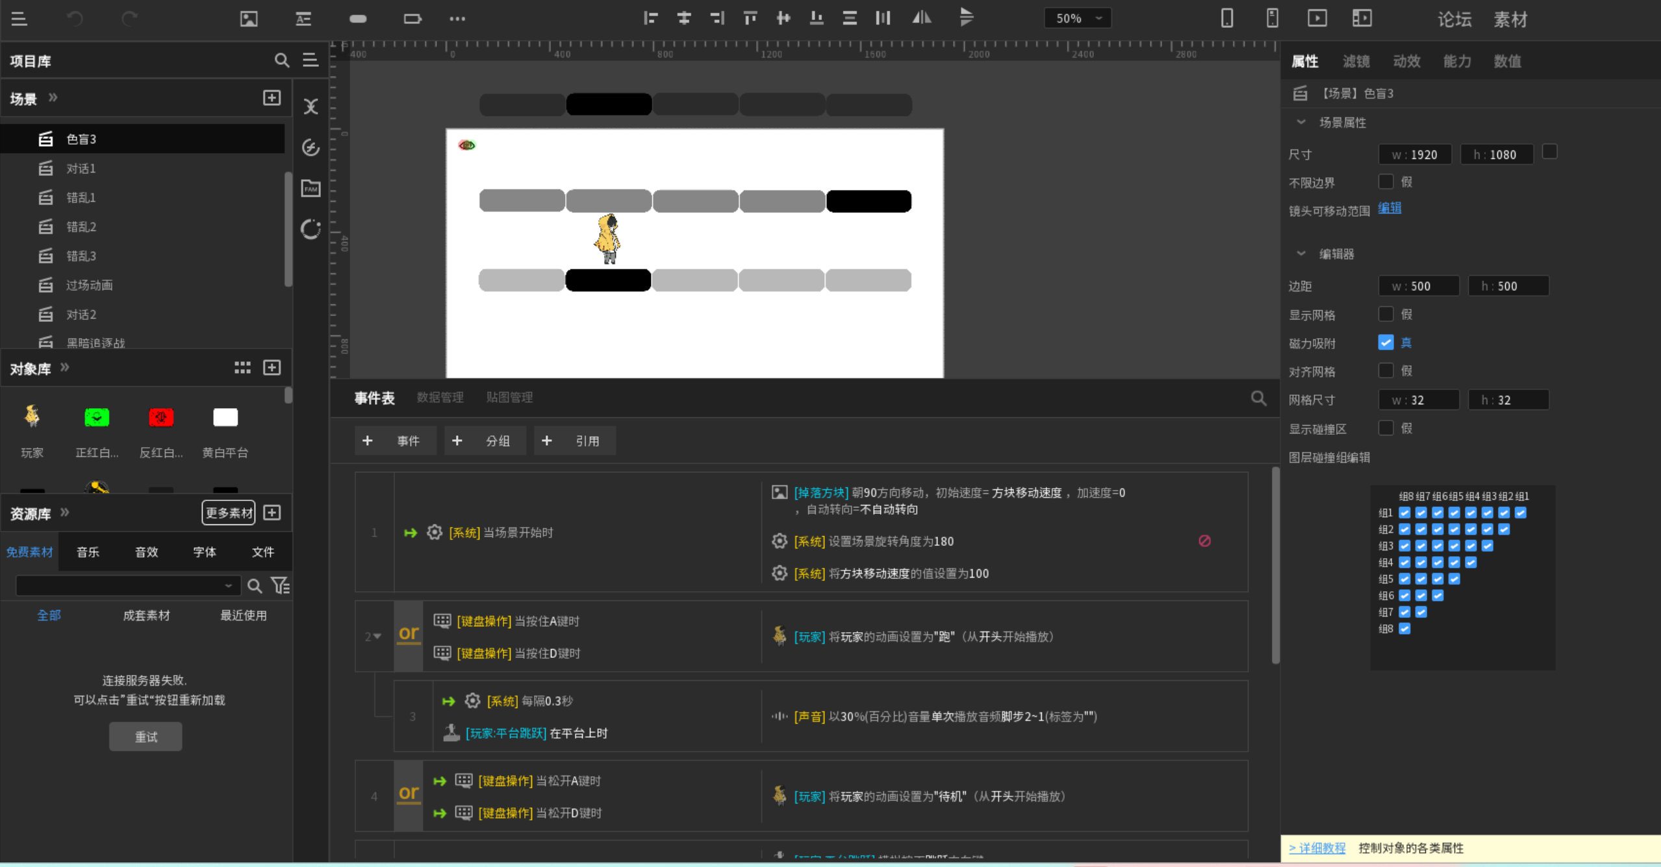Switch to the 滤镜 tab
Image resolution: width=1661 pixels, height=867 pixels.
1356,61
